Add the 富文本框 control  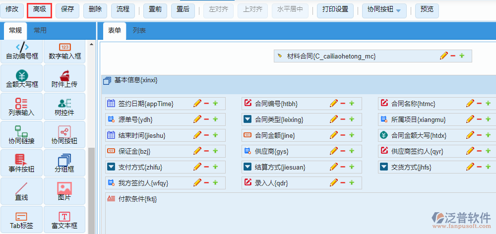click(64, 219)
